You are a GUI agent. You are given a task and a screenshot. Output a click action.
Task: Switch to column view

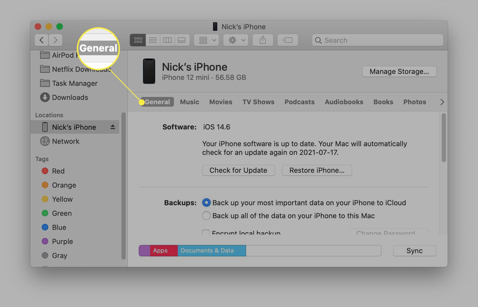[x=167, y=40]
